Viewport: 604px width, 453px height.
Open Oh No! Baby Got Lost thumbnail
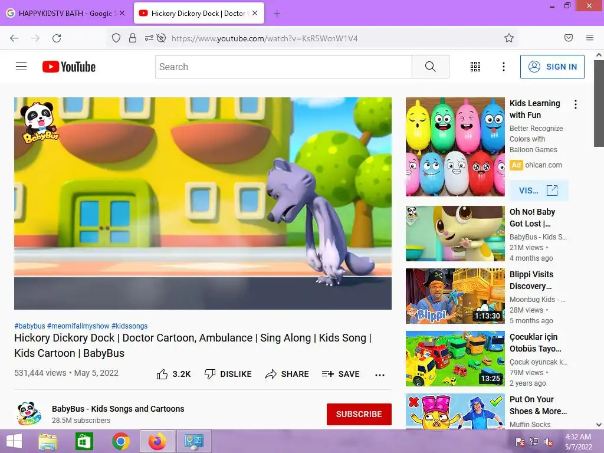click(455, 234)
